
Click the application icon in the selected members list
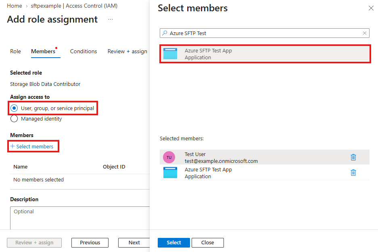170,173
